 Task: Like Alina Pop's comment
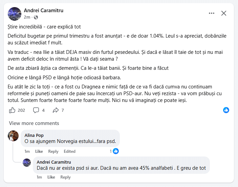pos(39,151)
